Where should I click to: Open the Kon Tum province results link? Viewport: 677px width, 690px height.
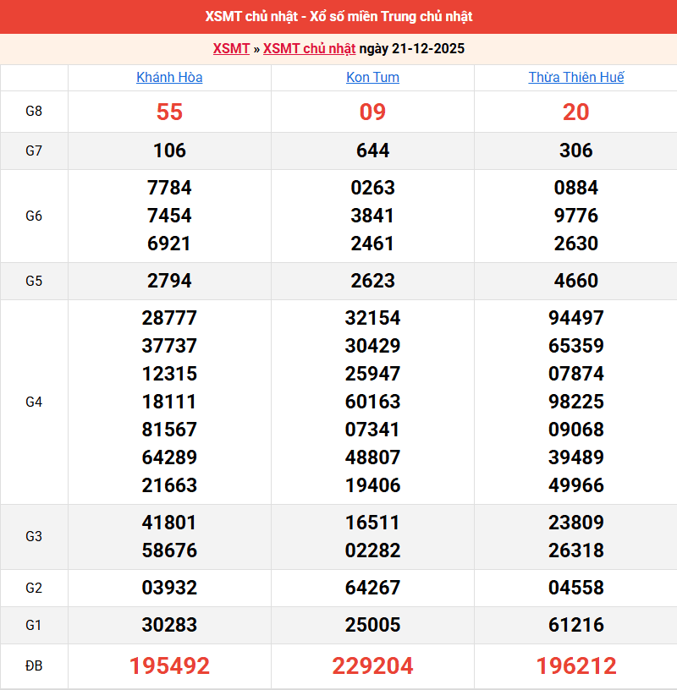tap(373, 77)
